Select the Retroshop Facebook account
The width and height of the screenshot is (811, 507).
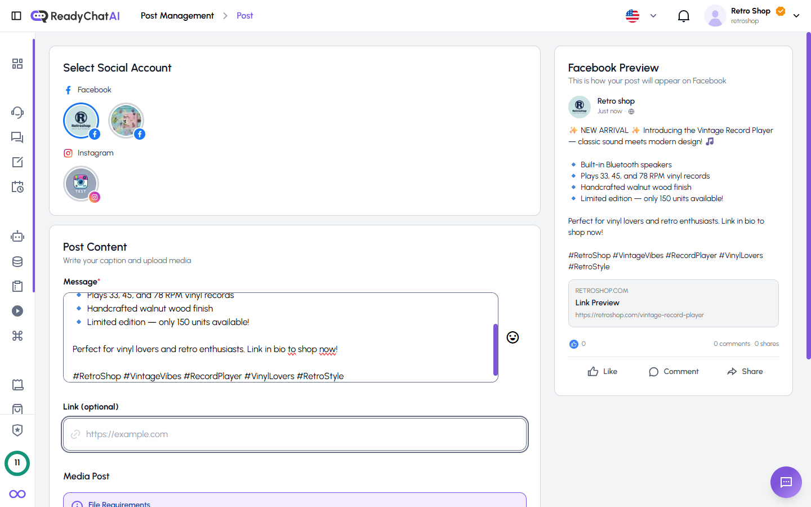81,121
